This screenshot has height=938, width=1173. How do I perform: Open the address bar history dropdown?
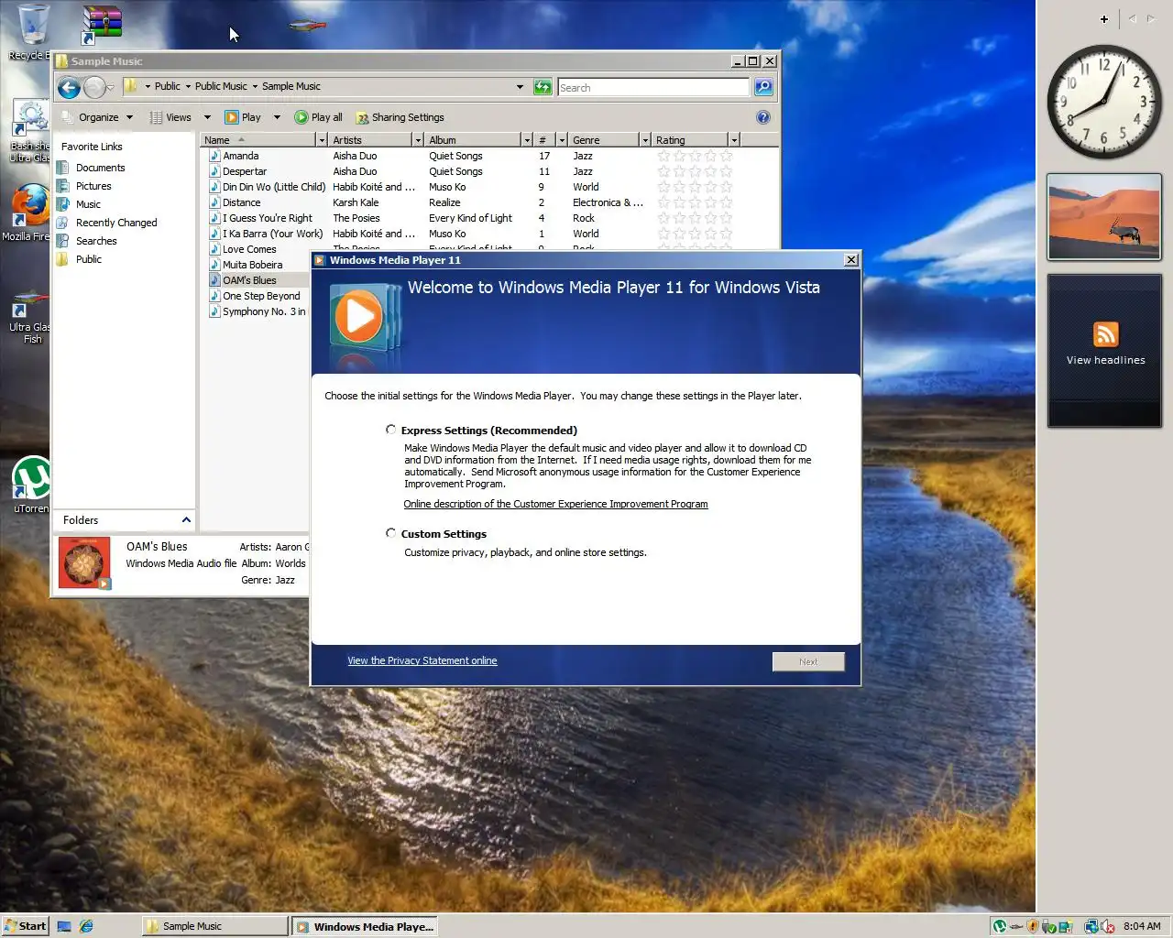click(520, 87)
